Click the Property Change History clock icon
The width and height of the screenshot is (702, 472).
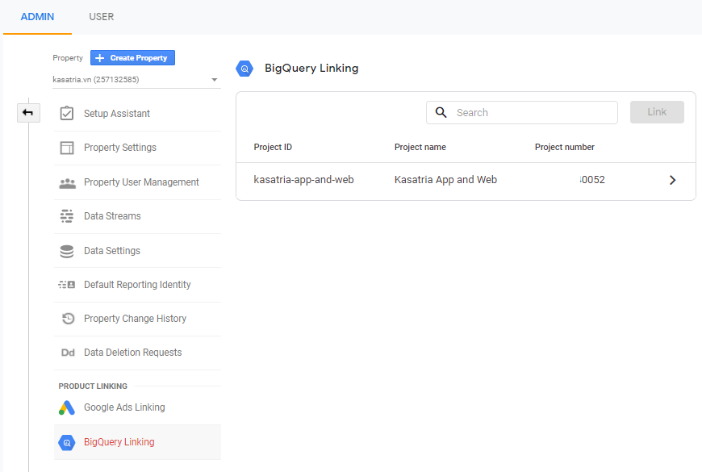pos(67,319)
